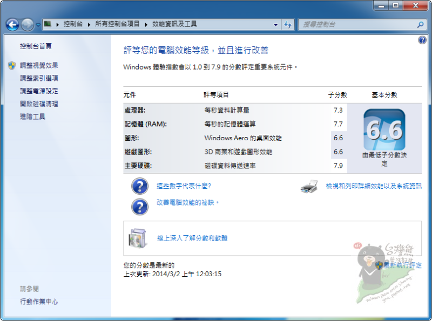
Task: Refresh the page with the refresh icon
Action: pos(288,25)
